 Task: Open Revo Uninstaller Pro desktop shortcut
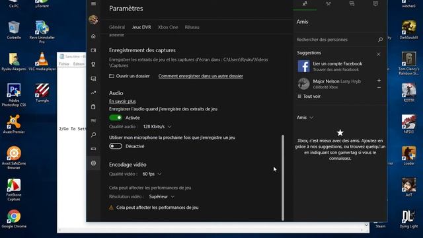pos(42,32)
